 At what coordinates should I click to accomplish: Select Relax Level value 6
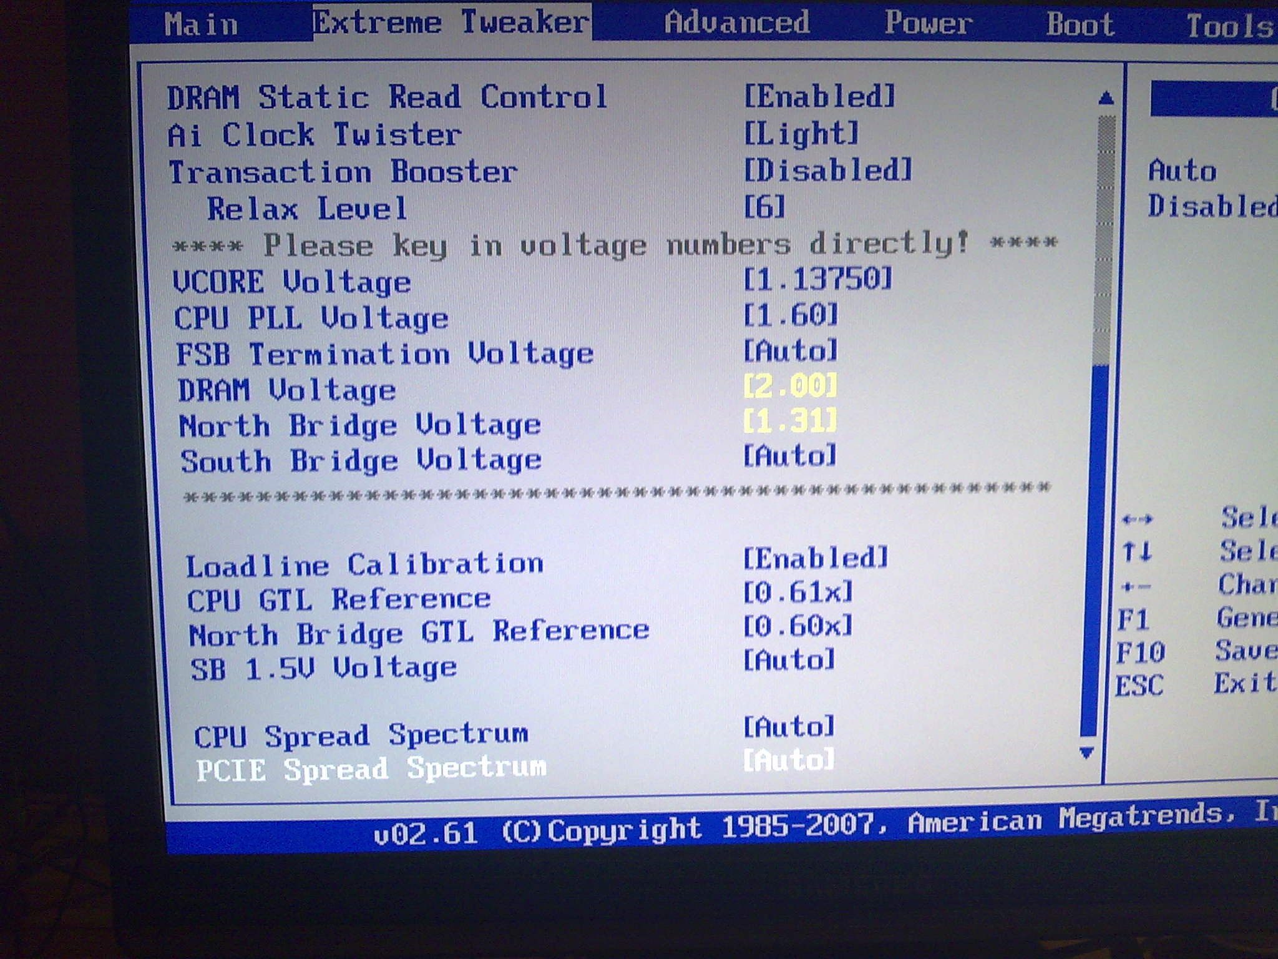[x=764, y=206]
